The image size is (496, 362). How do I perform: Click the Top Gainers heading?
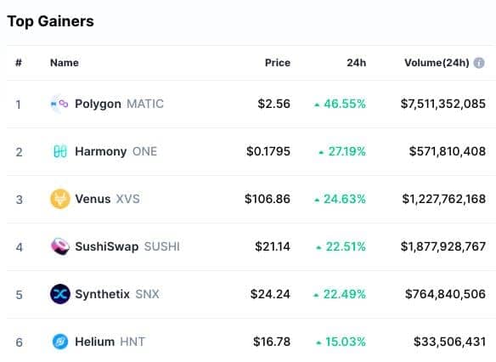(x=50, y=21)
